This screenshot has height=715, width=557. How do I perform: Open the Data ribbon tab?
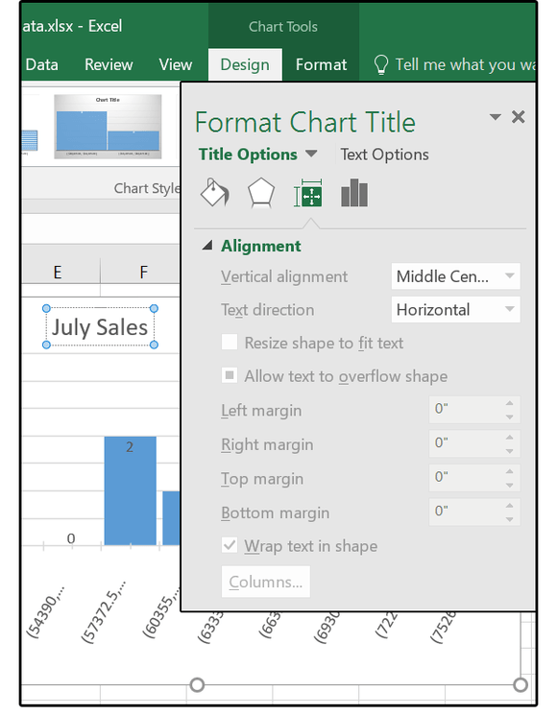point(41,64)
